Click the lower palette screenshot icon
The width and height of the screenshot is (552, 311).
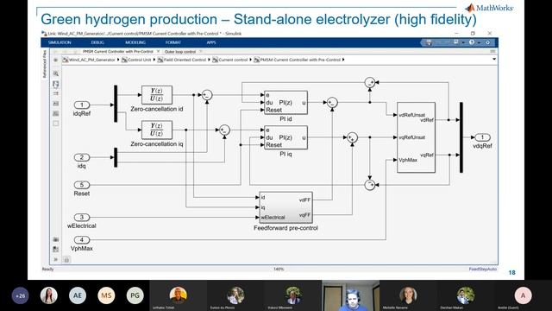tap(55, 239)
